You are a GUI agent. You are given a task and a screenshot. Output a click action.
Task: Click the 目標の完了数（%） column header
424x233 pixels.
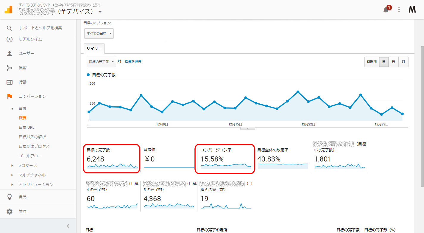point(380,230)
